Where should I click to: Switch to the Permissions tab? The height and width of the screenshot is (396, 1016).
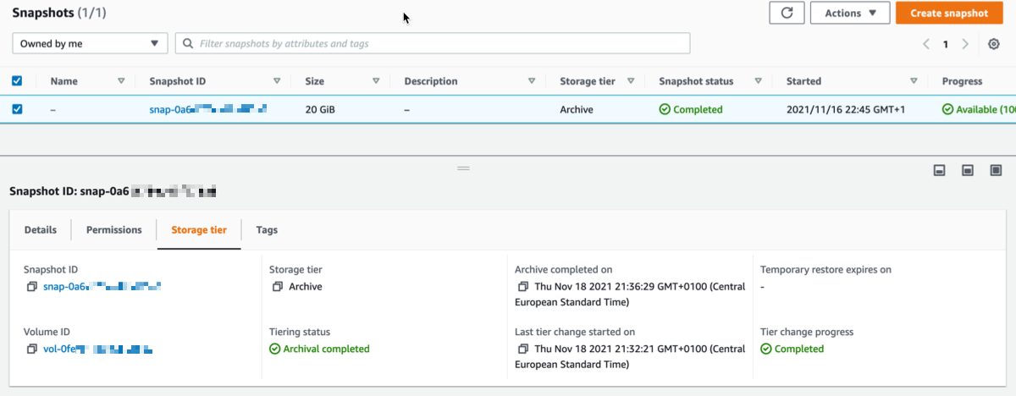coord(114,230)
